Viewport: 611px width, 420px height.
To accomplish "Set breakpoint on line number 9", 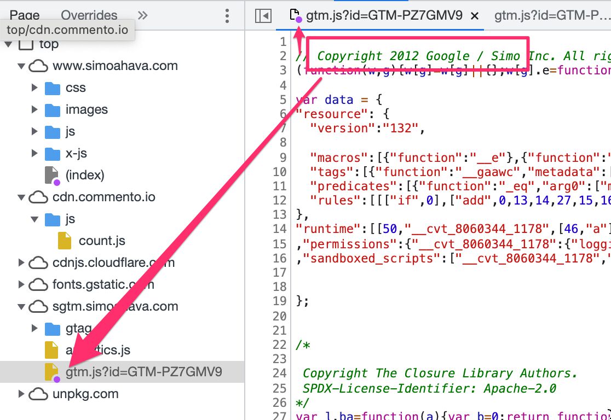I will [x=283, y=157].
